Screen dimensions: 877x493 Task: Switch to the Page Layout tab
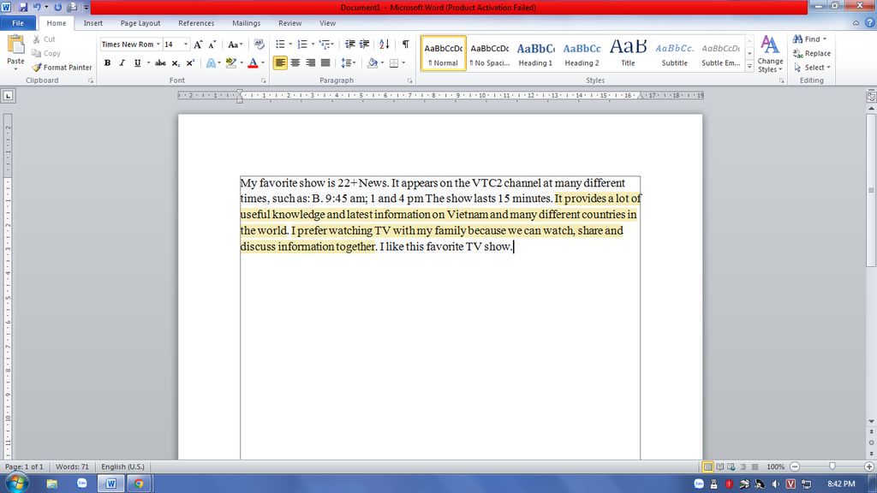click(140, 23)
